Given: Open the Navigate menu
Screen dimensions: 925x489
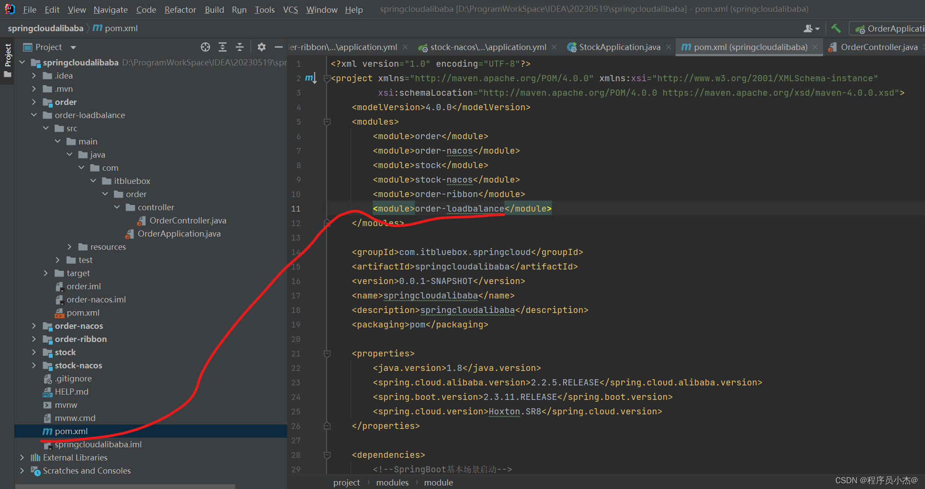Looking at the screenshot, I should coord(111,10).
